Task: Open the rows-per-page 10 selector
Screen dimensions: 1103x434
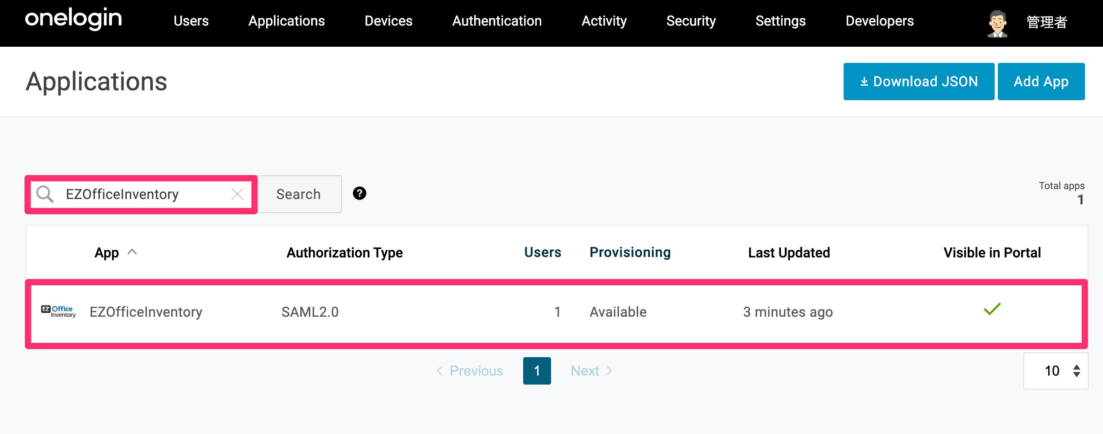Action: click(1056, 371)
